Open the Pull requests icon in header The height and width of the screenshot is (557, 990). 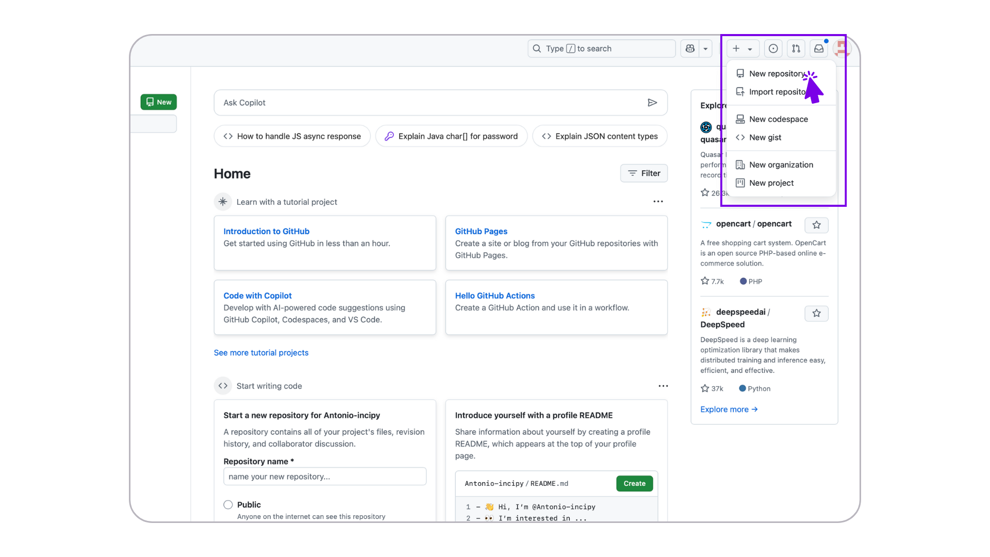(796, 48)
